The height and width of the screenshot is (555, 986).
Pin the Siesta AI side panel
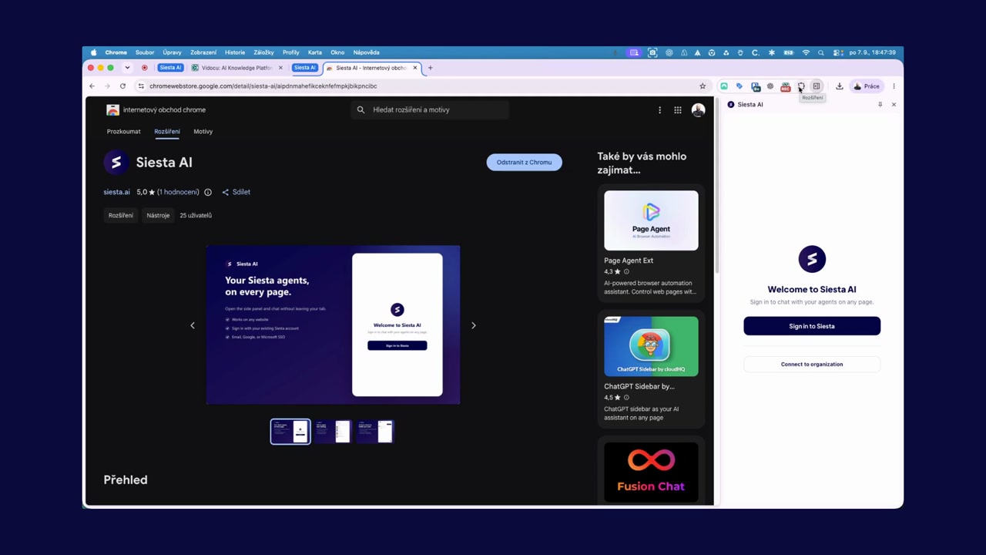[x=880, y=104]
